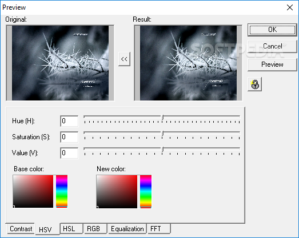Go to the FFT tab
The height and width of the screenshot is (238, 299).
[159, 228]
